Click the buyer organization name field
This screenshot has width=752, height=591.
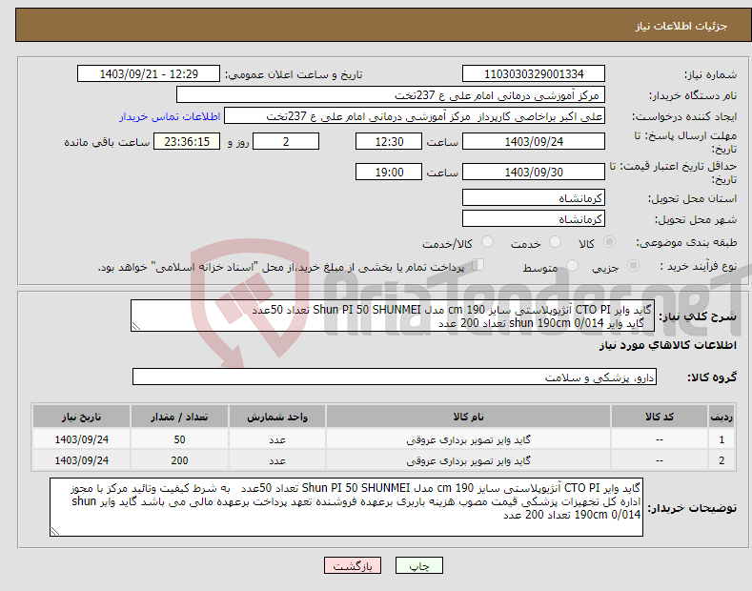click(391, 95)
